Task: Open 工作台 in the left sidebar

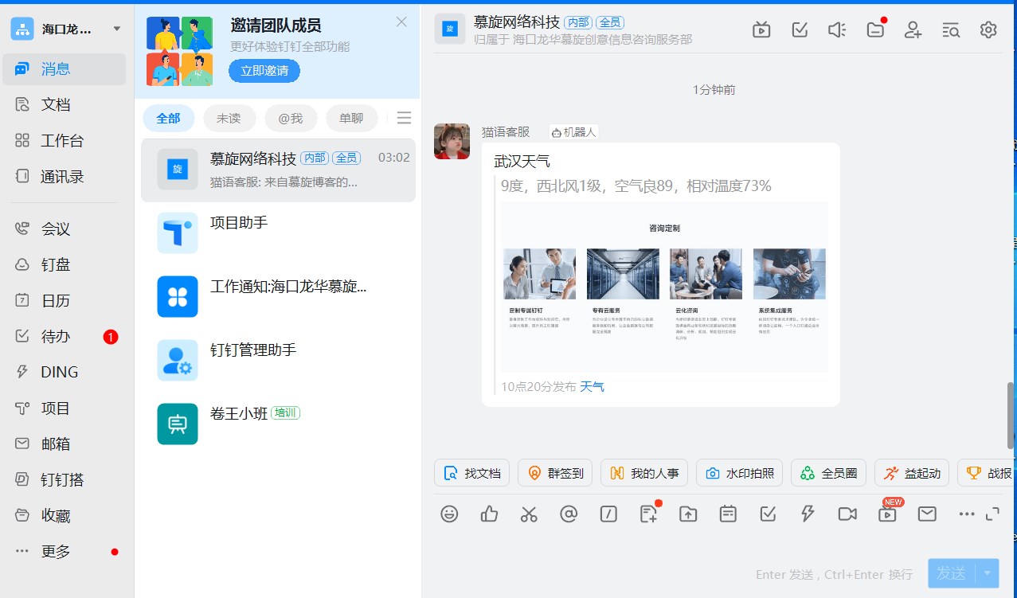Action: tap(62, 141)
